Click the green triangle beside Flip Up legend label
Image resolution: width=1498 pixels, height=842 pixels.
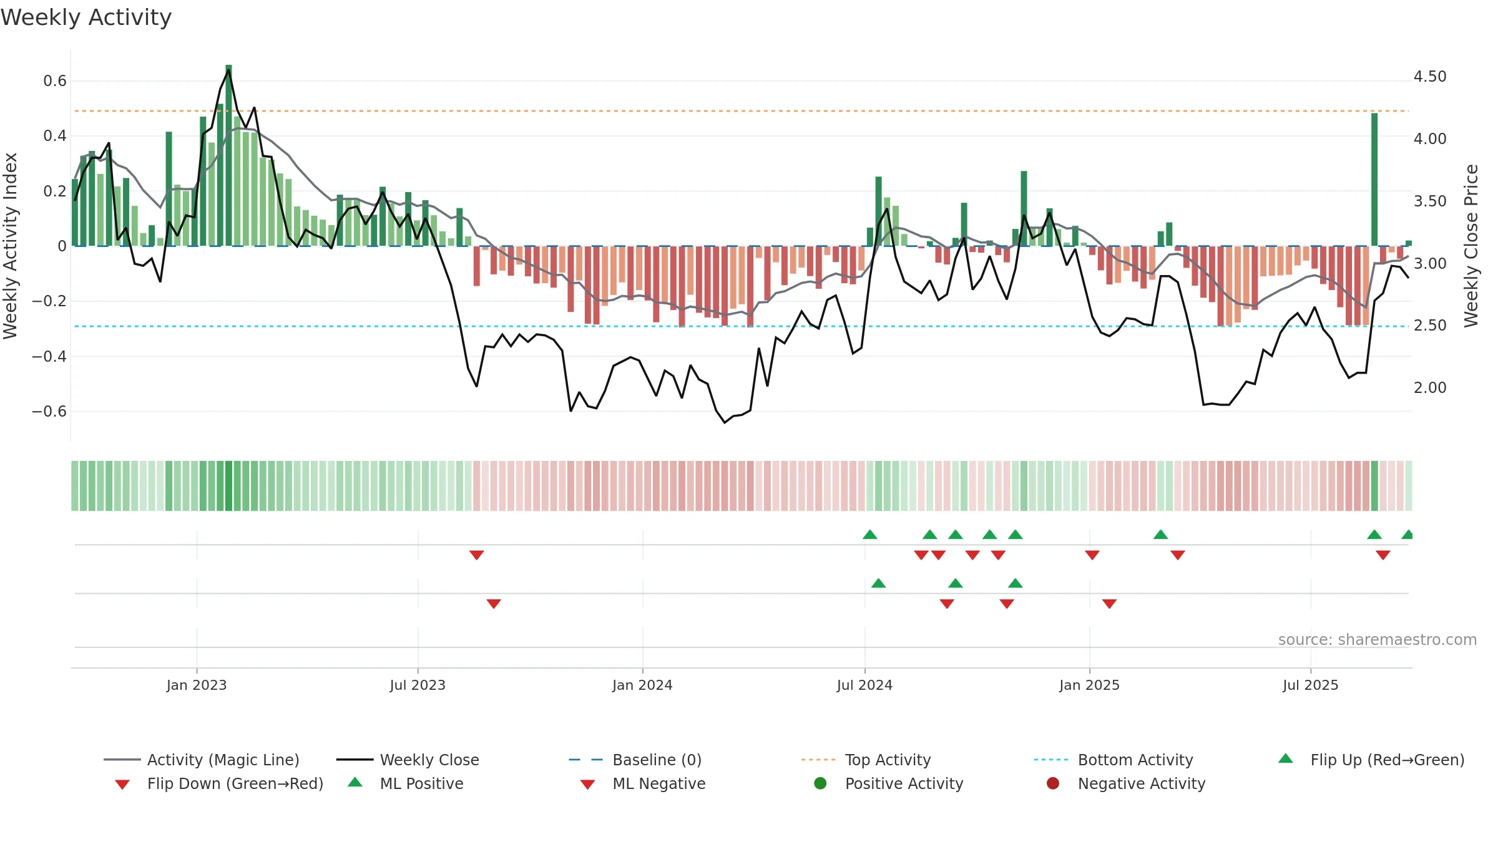tap(1286, 758)
